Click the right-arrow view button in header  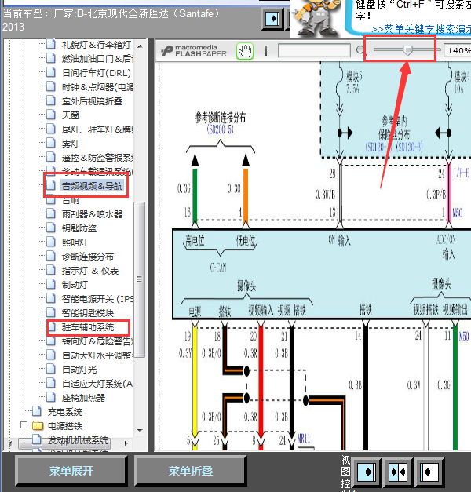[272, 19]
